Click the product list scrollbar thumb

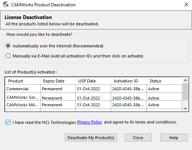(x=185, y=92)
